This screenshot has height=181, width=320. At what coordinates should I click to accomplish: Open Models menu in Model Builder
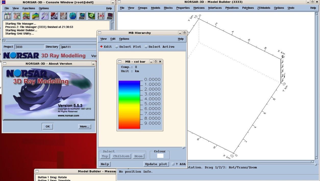point(156,8)
